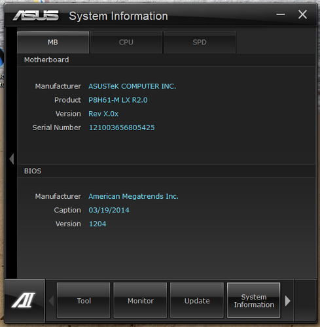The width and height of the screenshot is (320, 327).
Task: Switch to the CPU tab
Action: pyautogui.click(x=126, y=43)
